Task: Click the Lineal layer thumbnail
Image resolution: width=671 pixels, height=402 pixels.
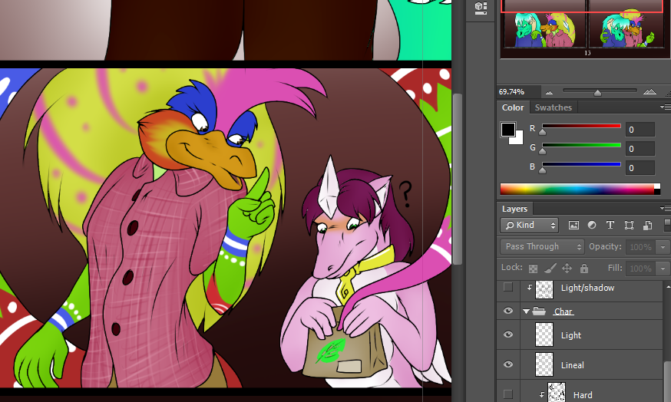Action: [544, 364]
